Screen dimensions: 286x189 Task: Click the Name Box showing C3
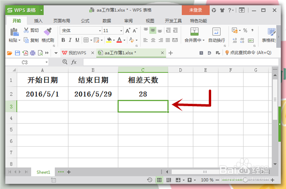pos(27,62)
